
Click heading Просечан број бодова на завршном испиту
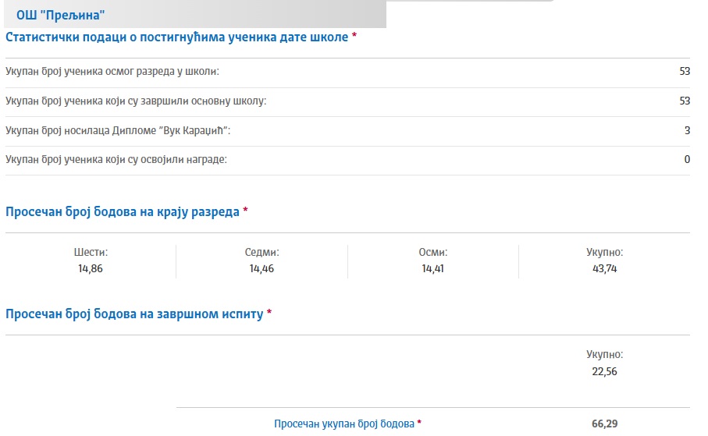(134, 314)
